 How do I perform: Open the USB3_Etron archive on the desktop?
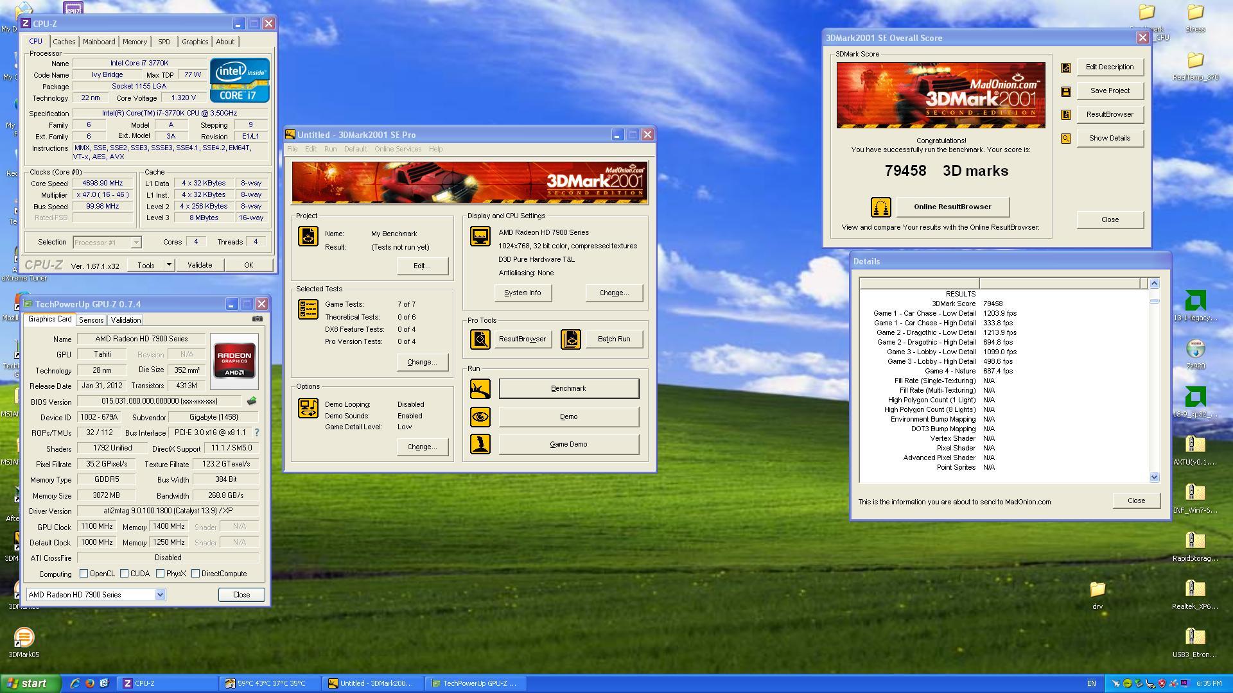pyautogui.click(x=1195, y=644)
